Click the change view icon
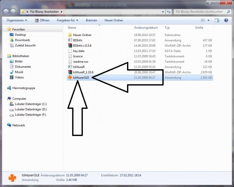This screenshot has height=187, width=234. 203,20
